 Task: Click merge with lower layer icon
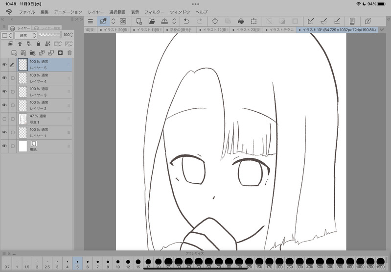[51, 53]
